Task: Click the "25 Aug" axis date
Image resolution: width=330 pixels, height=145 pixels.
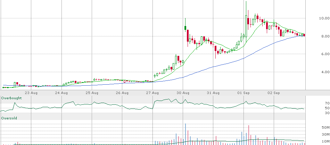Action: [92, 93]
